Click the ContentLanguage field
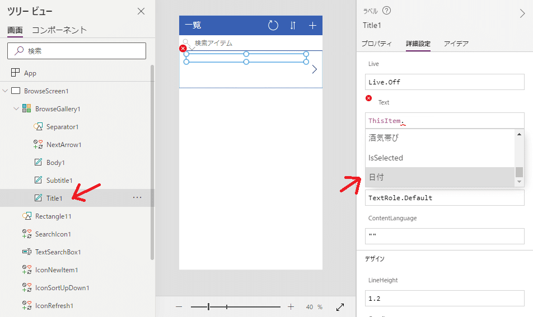The image size is (533, 317). pos(445,236)
